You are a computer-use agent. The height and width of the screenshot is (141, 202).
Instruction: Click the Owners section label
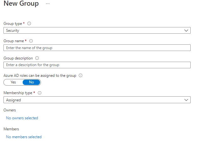[9, 110]
